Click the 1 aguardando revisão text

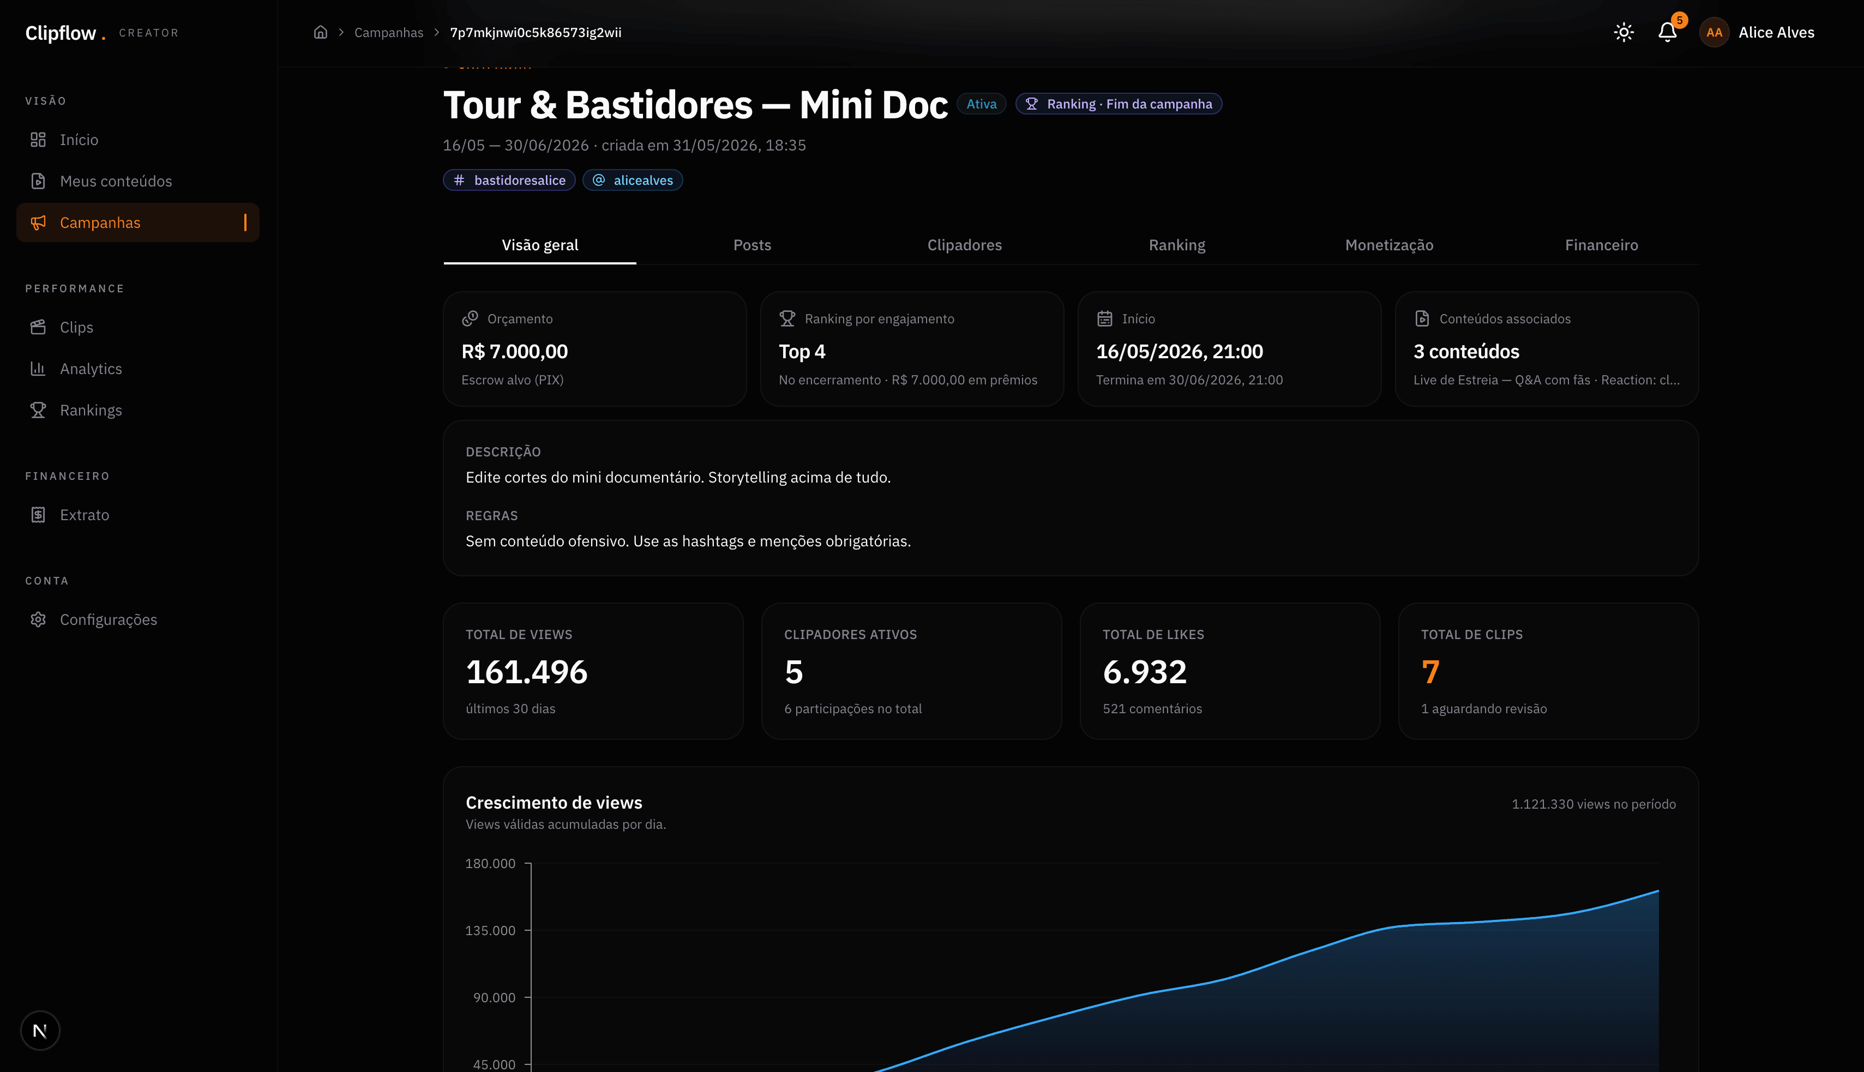tap(1484, 709)
